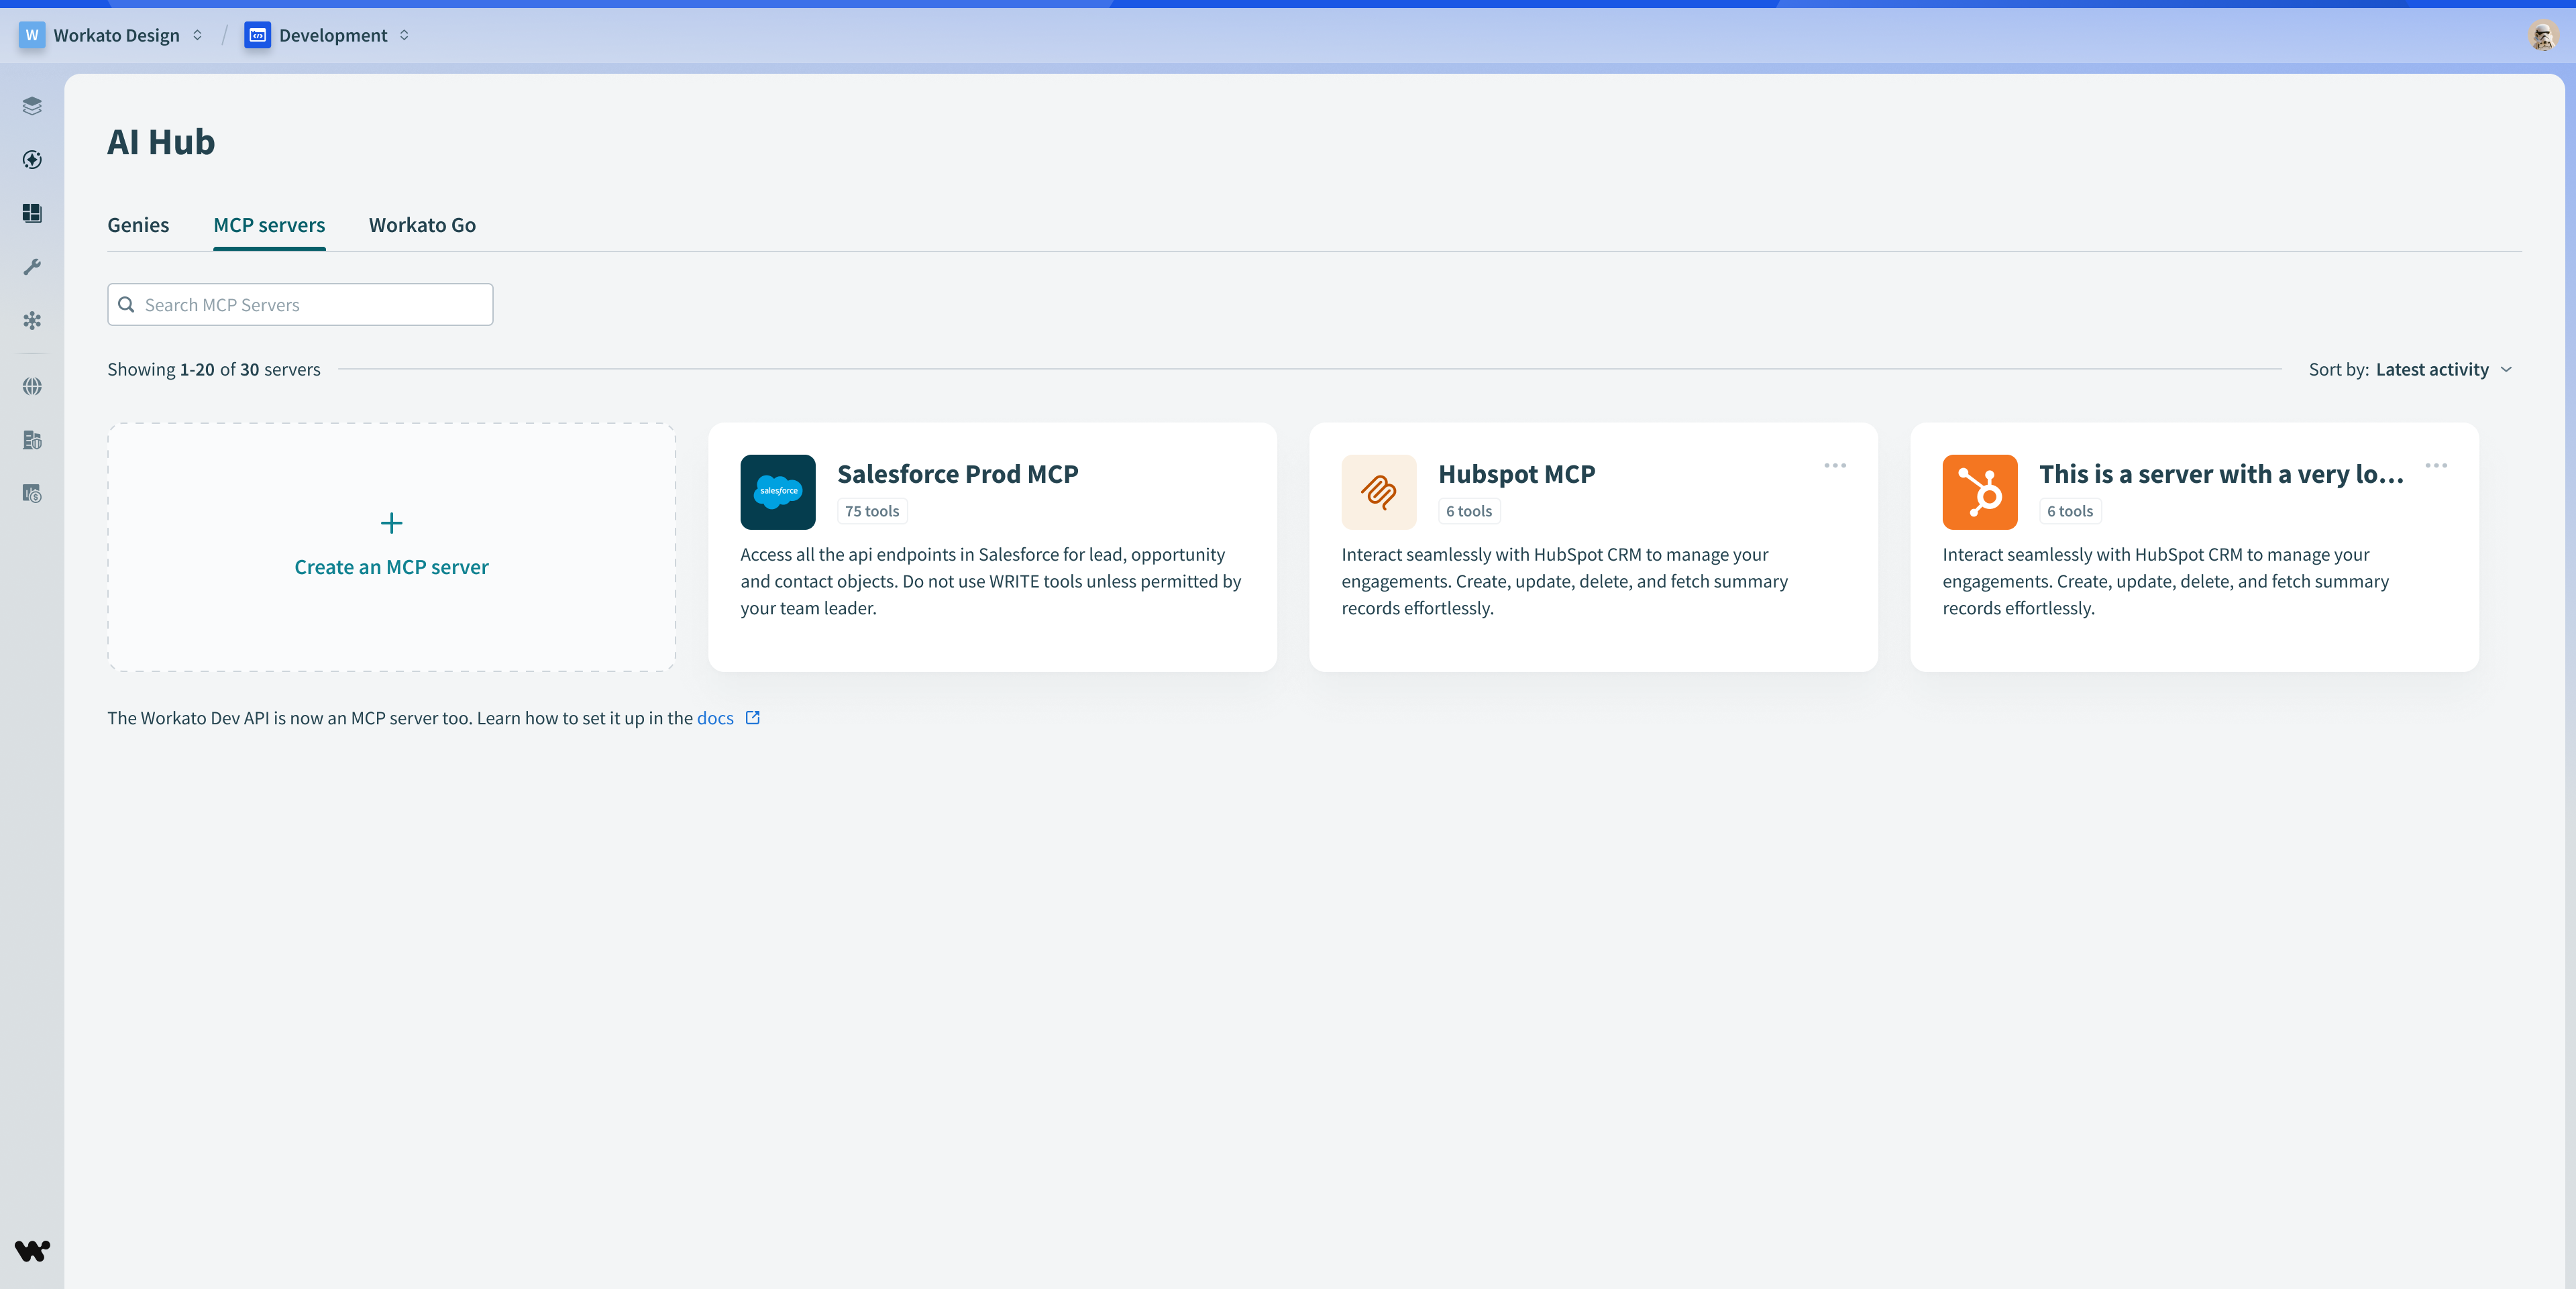
Task: Click the wrench tools sidebar icon
Action: point(32,267)
